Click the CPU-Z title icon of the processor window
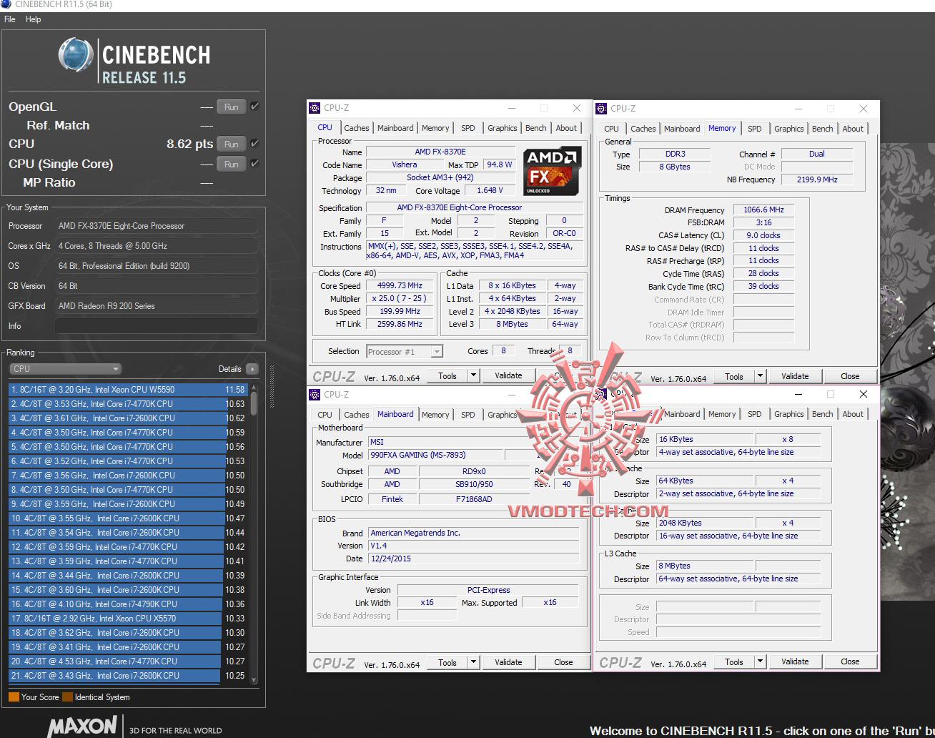Image resolution: width=935 pixels, height=738 pixels. coord(315,108)
